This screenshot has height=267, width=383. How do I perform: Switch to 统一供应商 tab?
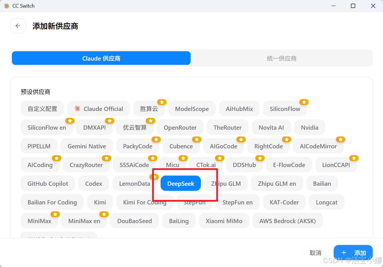(x=281, y=58)
